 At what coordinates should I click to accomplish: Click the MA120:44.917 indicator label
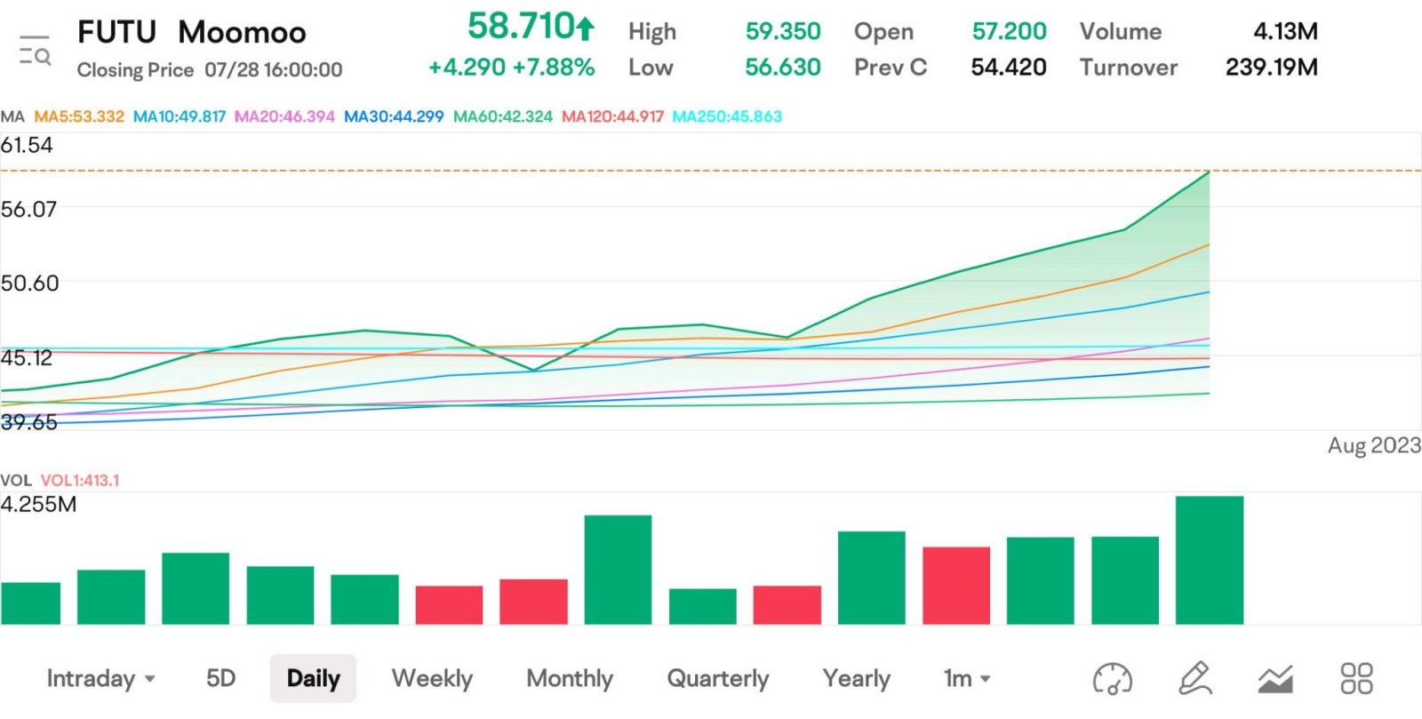pos(612,116)
